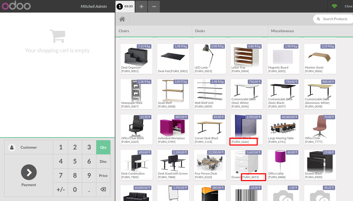Add Desk Pad FURN_0002 product

click(x=173, y=59)
